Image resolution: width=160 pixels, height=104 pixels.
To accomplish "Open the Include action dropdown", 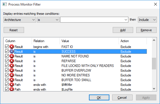I will (147, 20).
